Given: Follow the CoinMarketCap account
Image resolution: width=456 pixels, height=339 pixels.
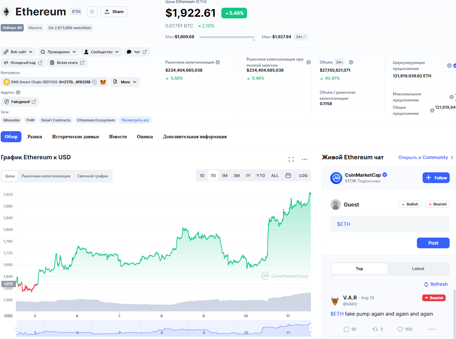Looking at the screenshot, I should coord(436,178).
